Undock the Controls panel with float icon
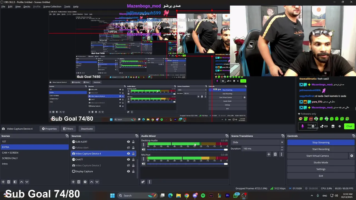The height and width of the screenshot is (200, 356). (354, 136)
